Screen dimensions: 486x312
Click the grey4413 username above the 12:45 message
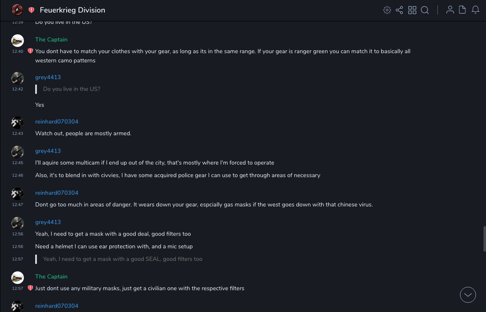48,151
